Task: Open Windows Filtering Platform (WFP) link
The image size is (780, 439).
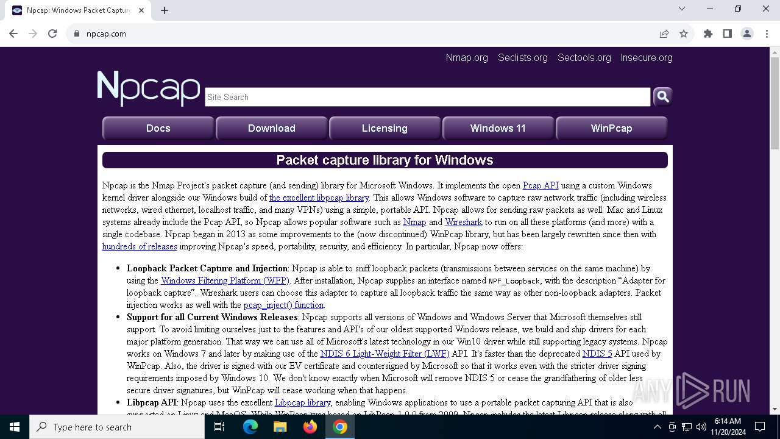Action: point(225,280)
